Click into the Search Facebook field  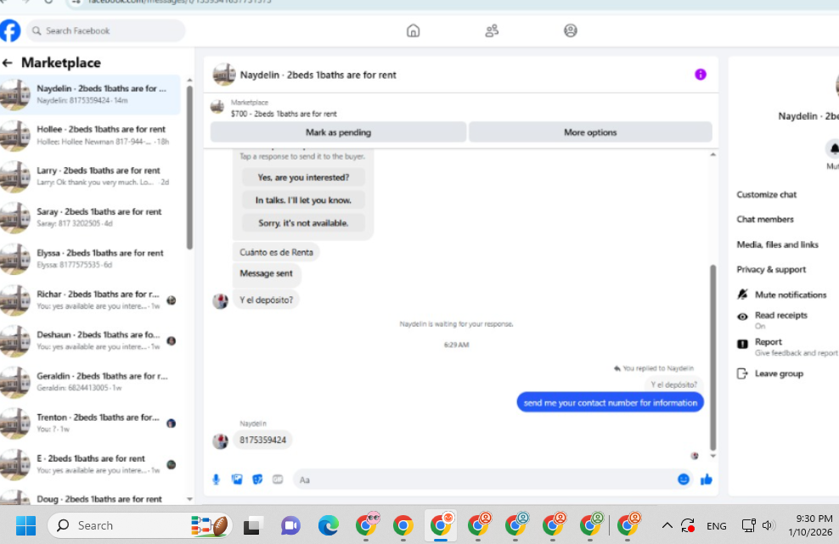tap(106, 31)
